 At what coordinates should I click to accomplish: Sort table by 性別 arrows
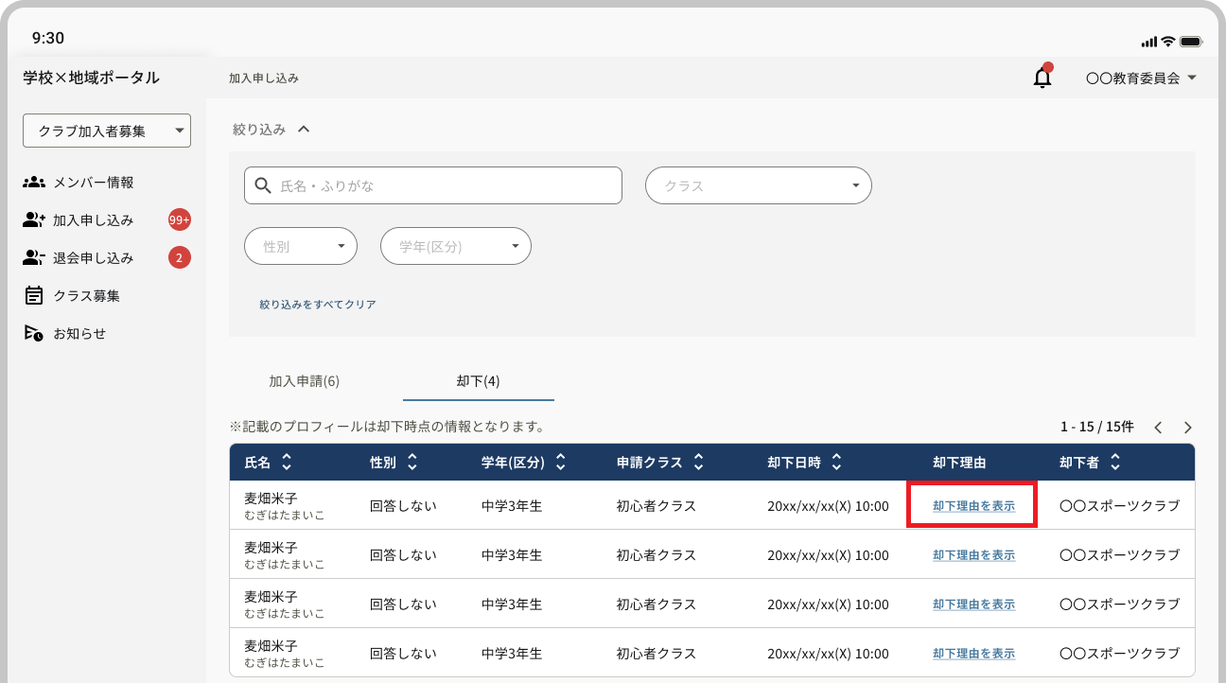(412, 463)
